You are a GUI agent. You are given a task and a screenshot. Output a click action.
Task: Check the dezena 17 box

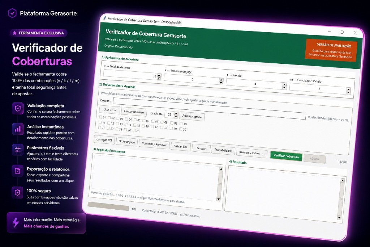(153, 126)
